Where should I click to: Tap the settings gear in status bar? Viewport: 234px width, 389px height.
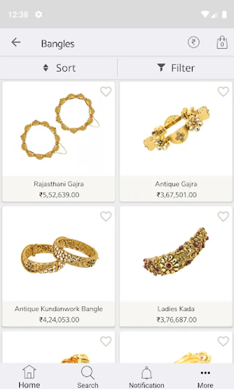tap(38, 14)
